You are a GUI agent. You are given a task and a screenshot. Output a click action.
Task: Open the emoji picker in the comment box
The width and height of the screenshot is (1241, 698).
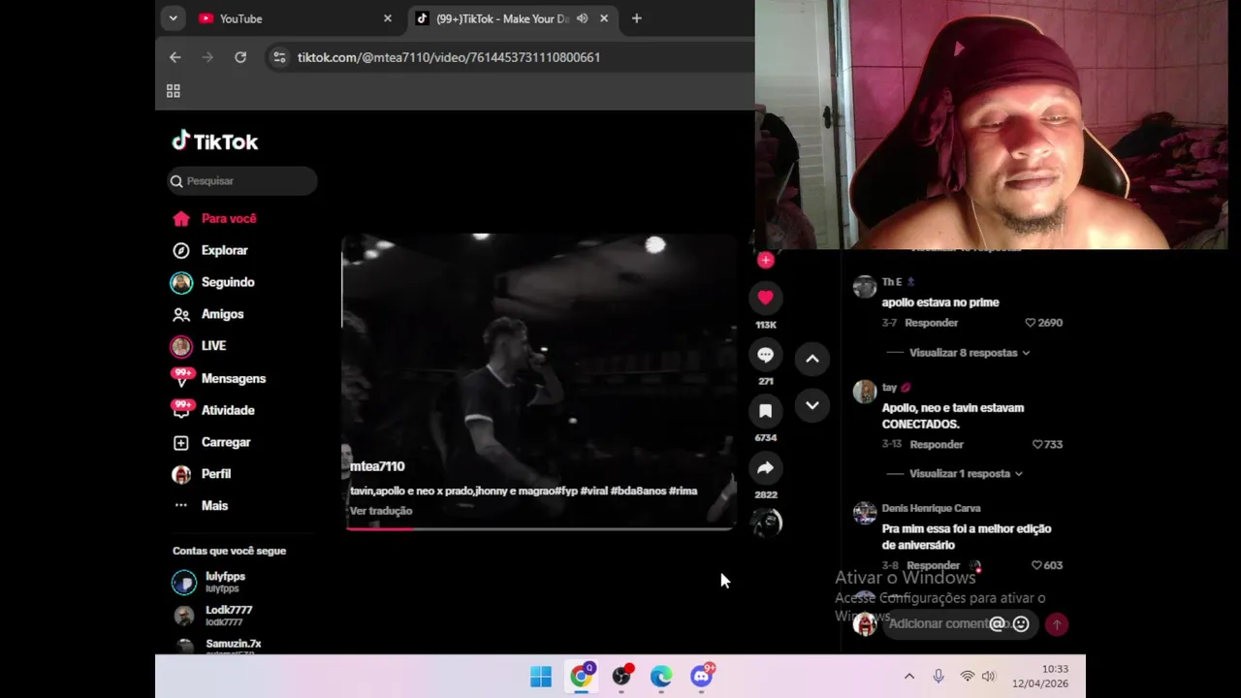pyautogui.click(x=1021, y=624)
